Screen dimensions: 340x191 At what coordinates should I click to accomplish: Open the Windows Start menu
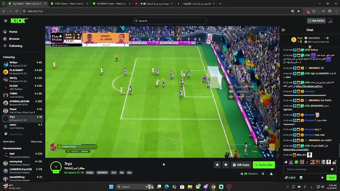click(111, 187)
